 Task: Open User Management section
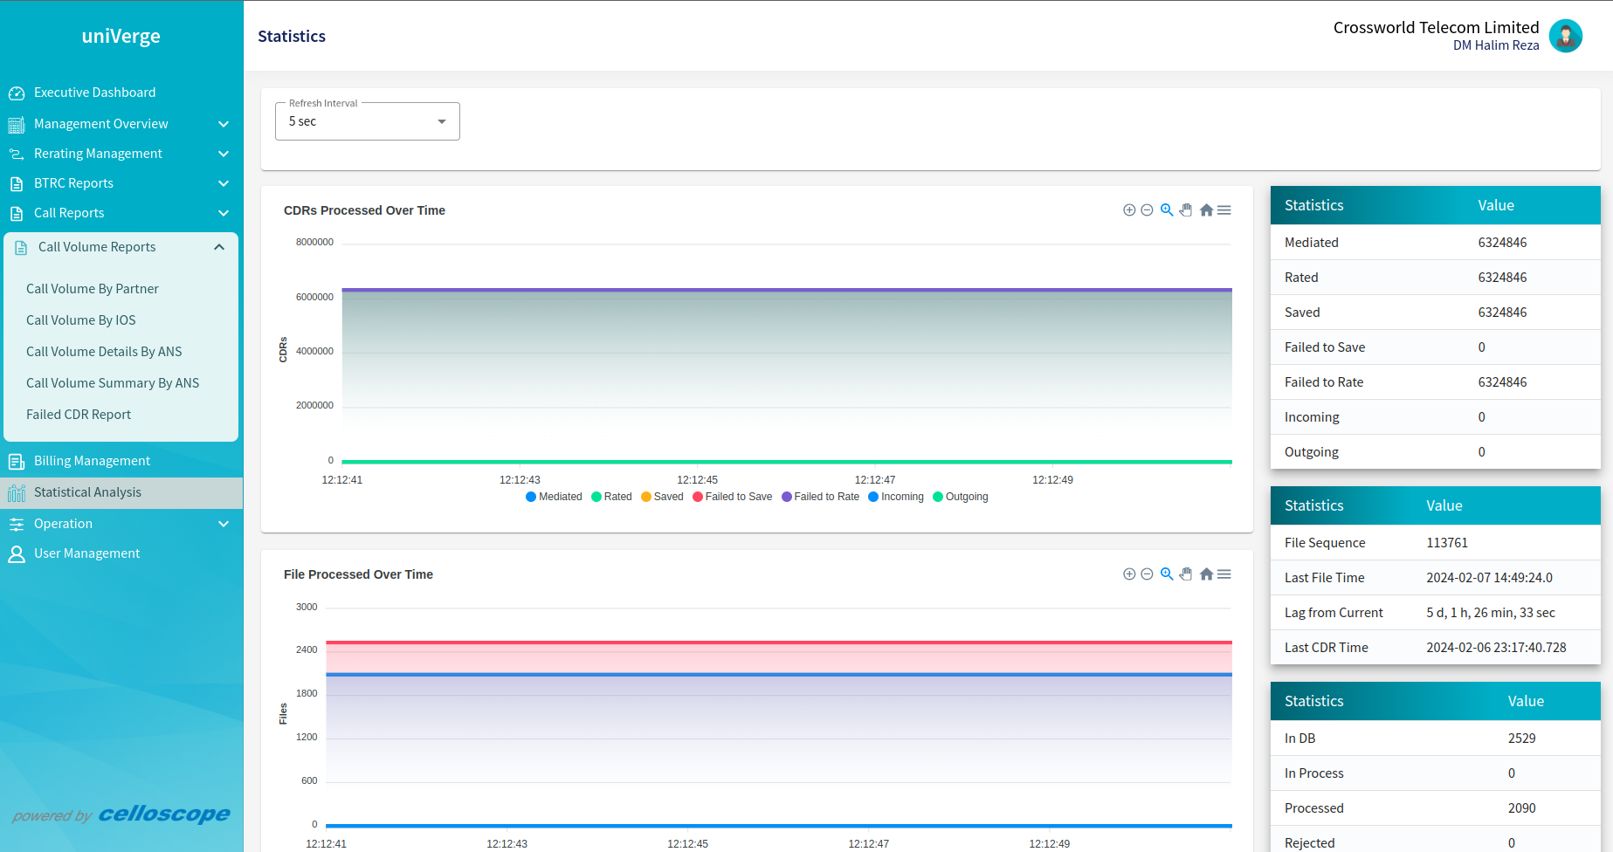pyautogui.click(x=86, y=553)
